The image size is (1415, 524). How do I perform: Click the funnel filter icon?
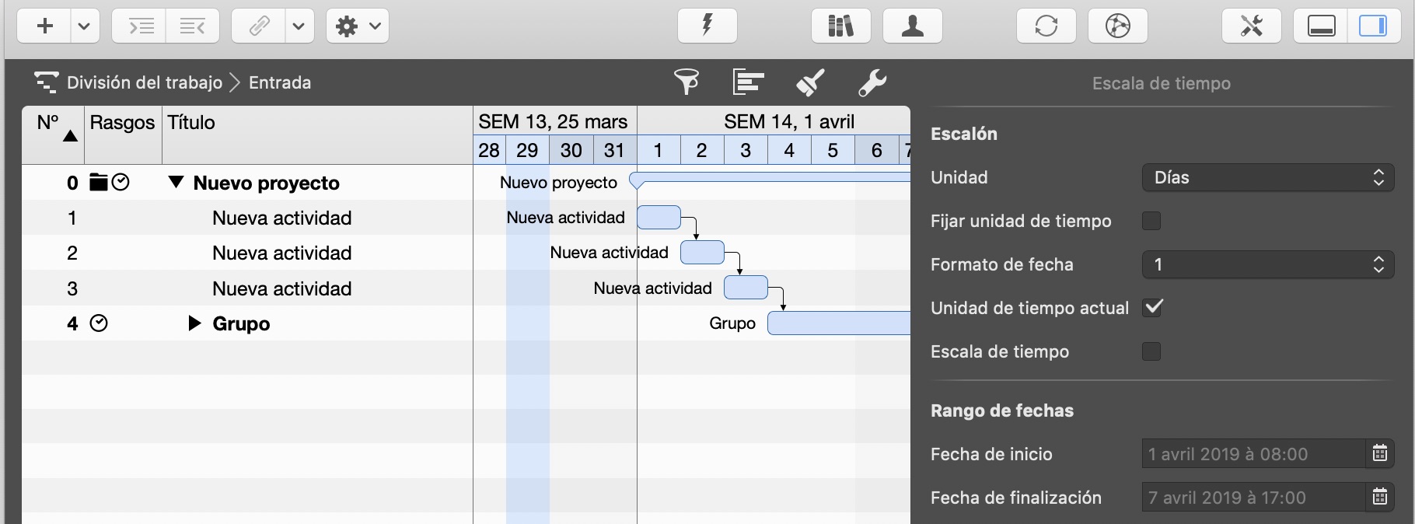tap(686, 82)
